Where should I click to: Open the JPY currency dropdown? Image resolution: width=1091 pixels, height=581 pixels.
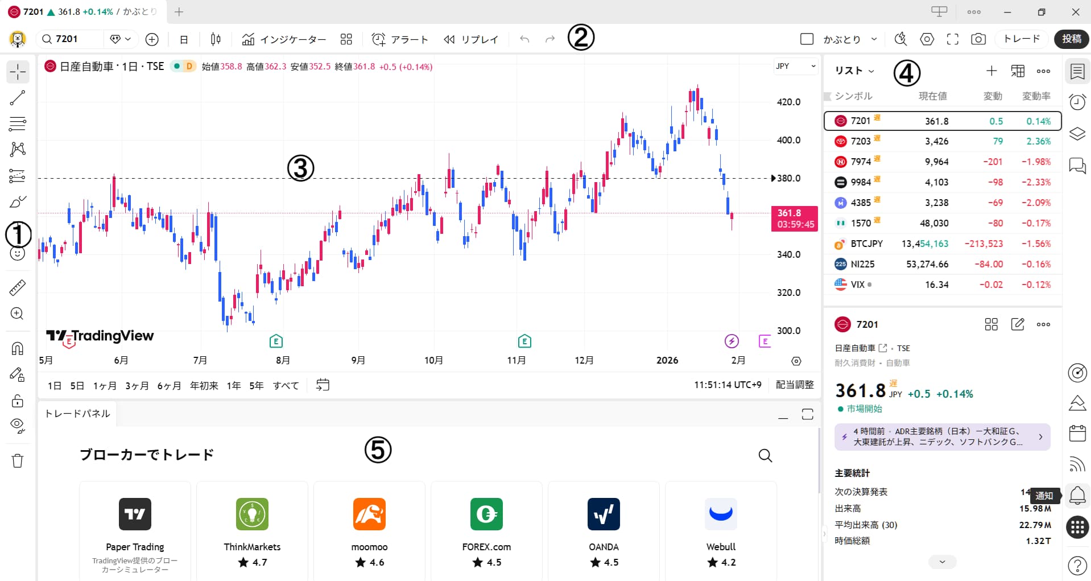[795, 66]
